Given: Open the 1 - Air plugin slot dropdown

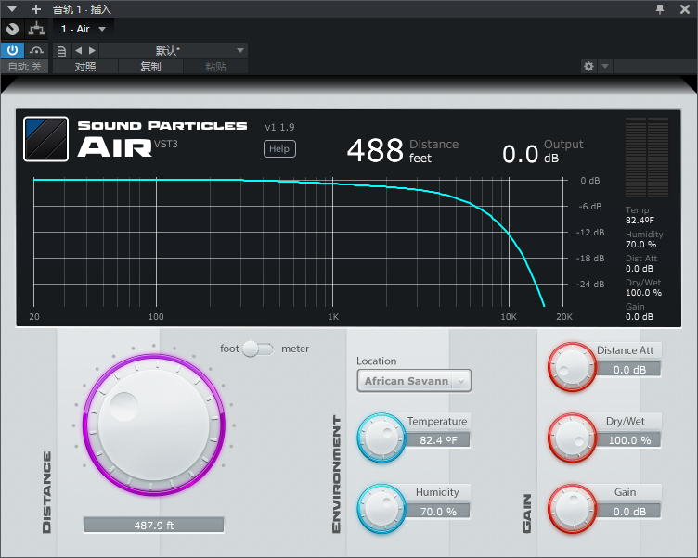Looking at the screenshot, I should point(84,29).
